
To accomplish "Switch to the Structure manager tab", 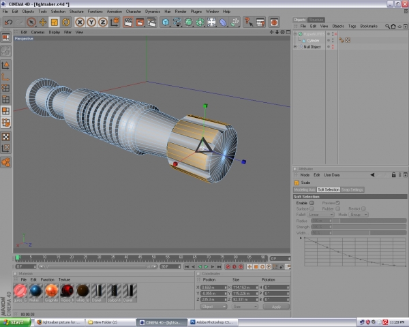I will tap(316, 20).
